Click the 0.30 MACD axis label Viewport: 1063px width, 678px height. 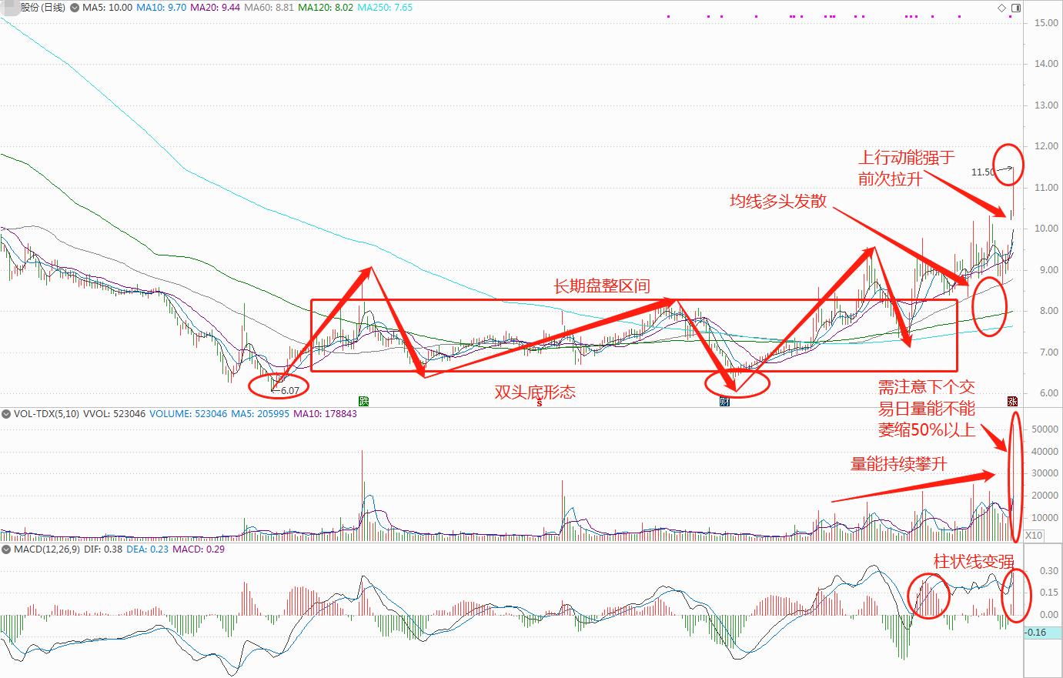(x=1049, y=571)
